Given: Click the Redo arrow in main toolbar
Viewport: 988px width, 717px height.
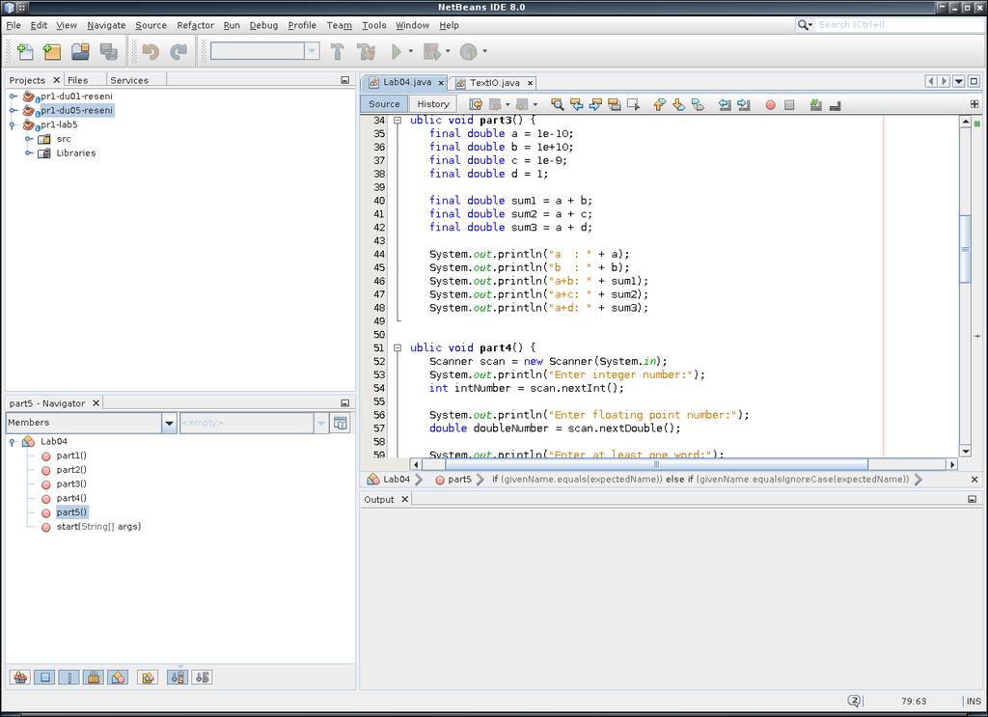Looking at the screenshot, I should click(x=178, y=52).
